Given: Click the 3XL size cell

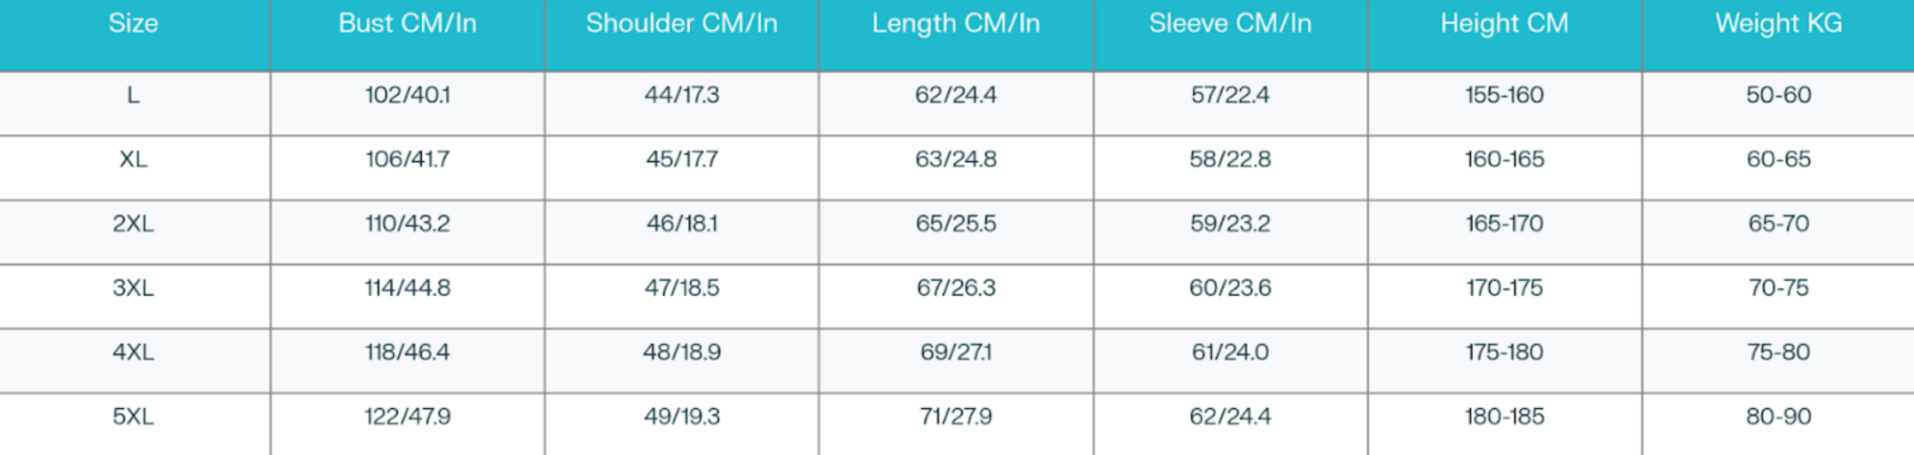Looking at the screenshot, I should click(x=133, y=288).
